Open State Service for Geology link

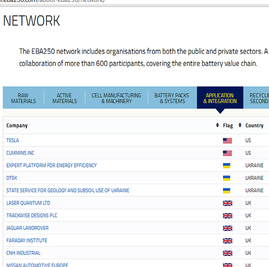tap(68, 191)
